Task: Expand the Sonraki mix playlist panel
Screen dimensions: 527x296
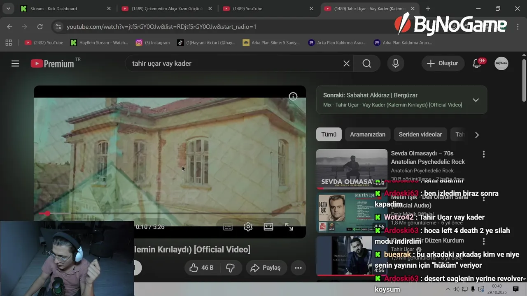Action: click(476, 100)
